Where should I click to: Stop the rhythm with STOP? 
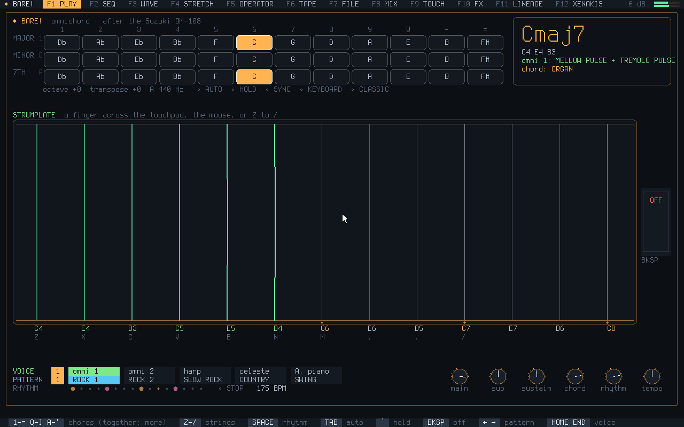pyautogui.click(x=232, y=388)
